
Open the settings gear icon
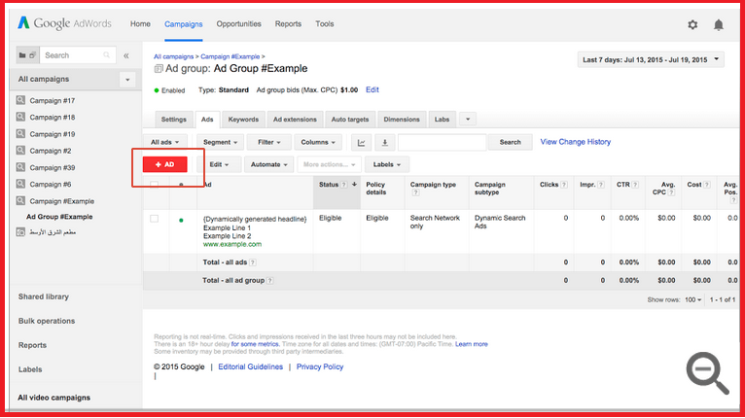click(x=692, y=24)
